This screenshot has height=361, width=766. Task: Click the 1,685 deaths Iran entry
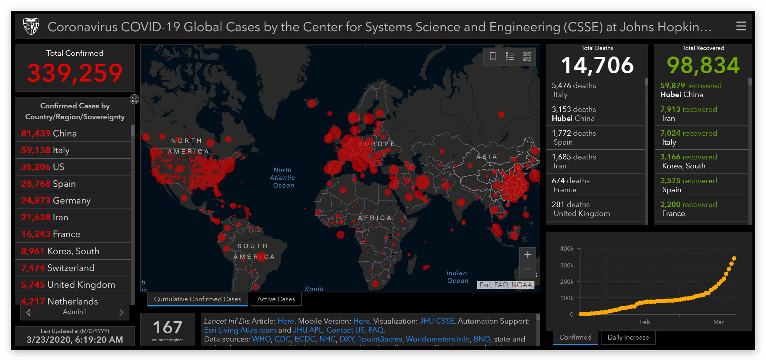click(x=595, y=161)
